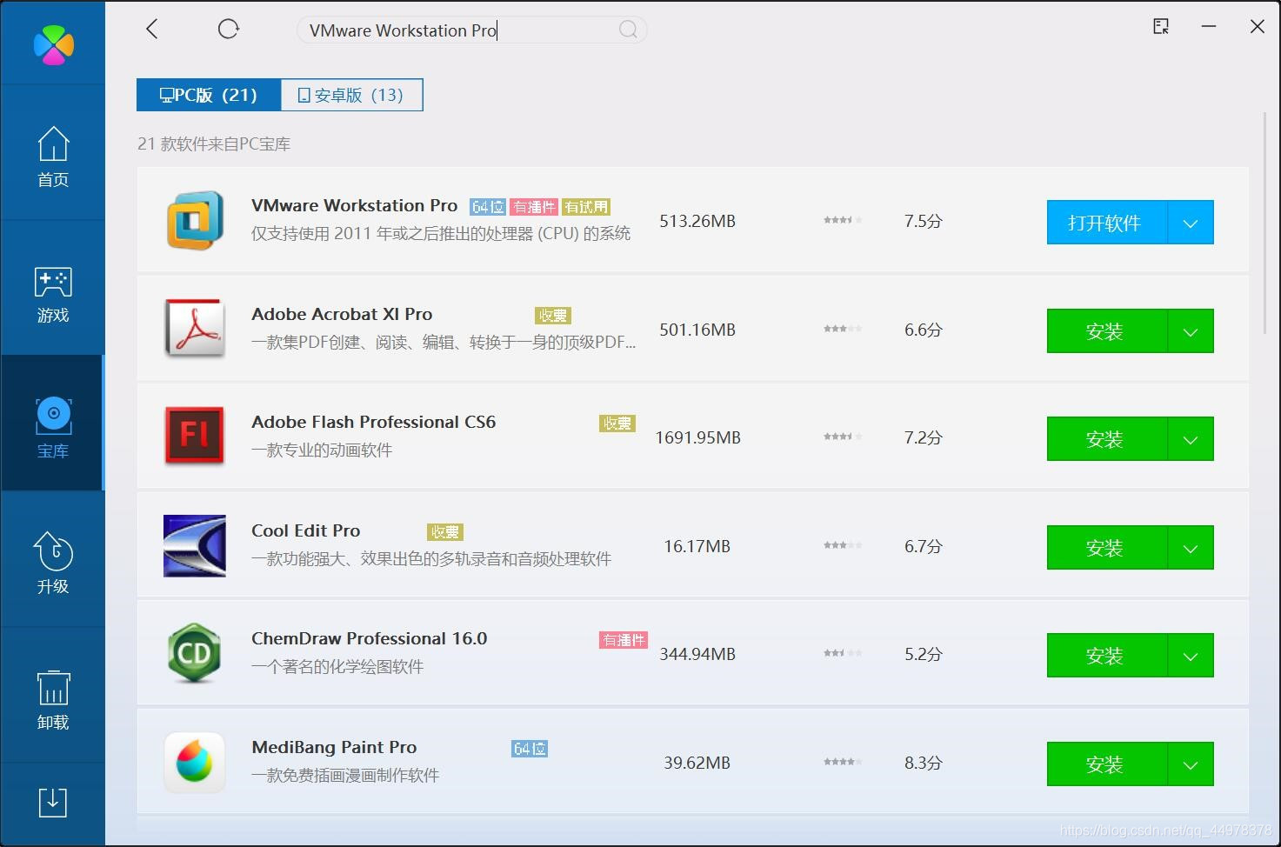
Task: Expand install options for Cool Edit Pro
Action: pyautogui.click(x=1191, y=548)
